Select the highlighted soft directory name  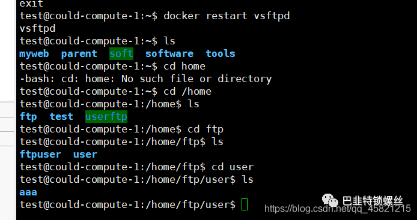(x=121, y=53)
